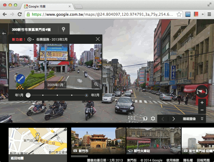This screenshot has width=214, height=162.
Task: Click the Pegman on the minimap
Action: (x=37, y=137)
